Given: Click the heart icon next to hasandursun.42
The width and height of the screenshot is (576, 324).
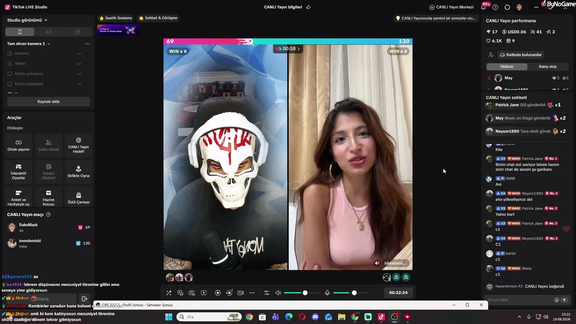Looking at the screenshot, I should pyautogui.click(x=490, y=287).
